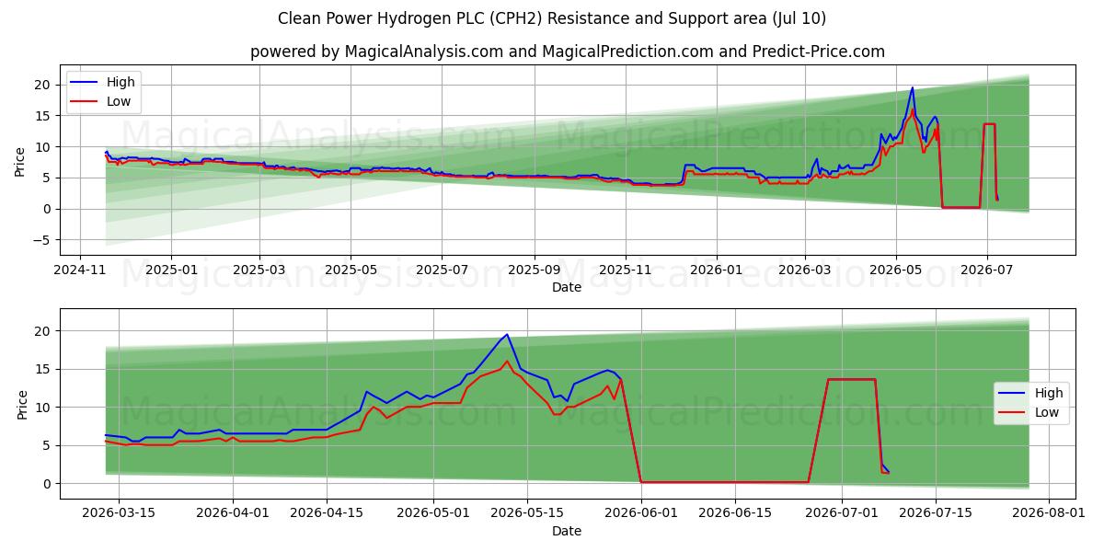Click the '2026-05' x-axis label in the top chart

click(x=896, y=270)
